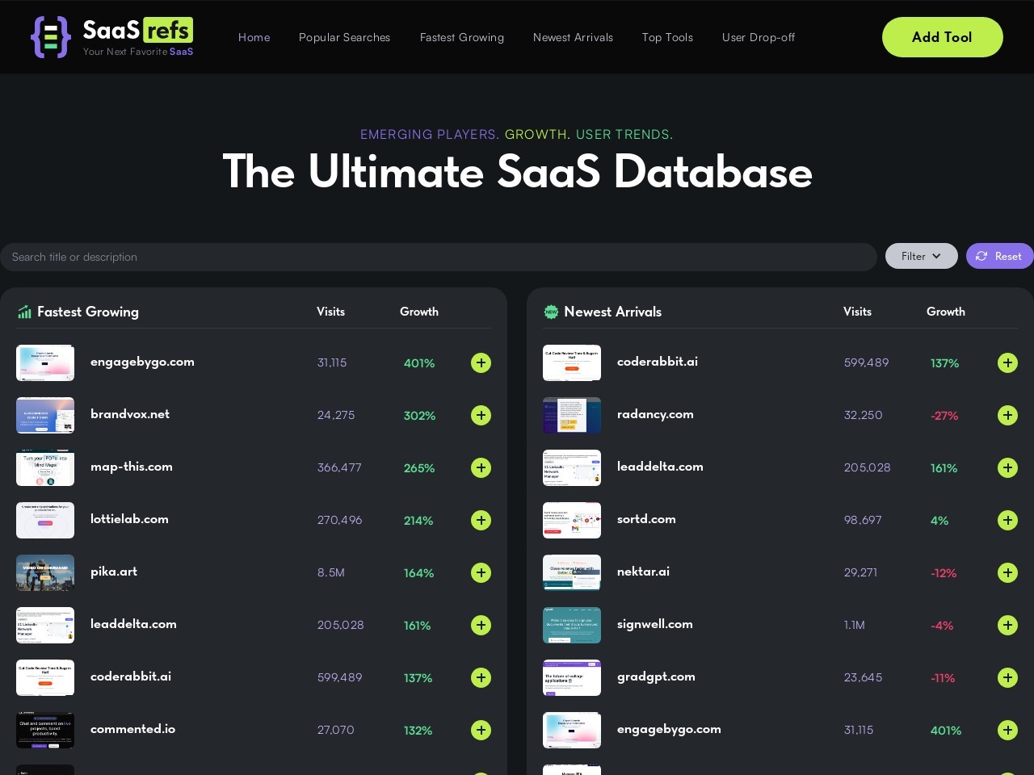1034x775 pixels.
Task: Click plus icon beside pika.art
Action: coord(481,573)
